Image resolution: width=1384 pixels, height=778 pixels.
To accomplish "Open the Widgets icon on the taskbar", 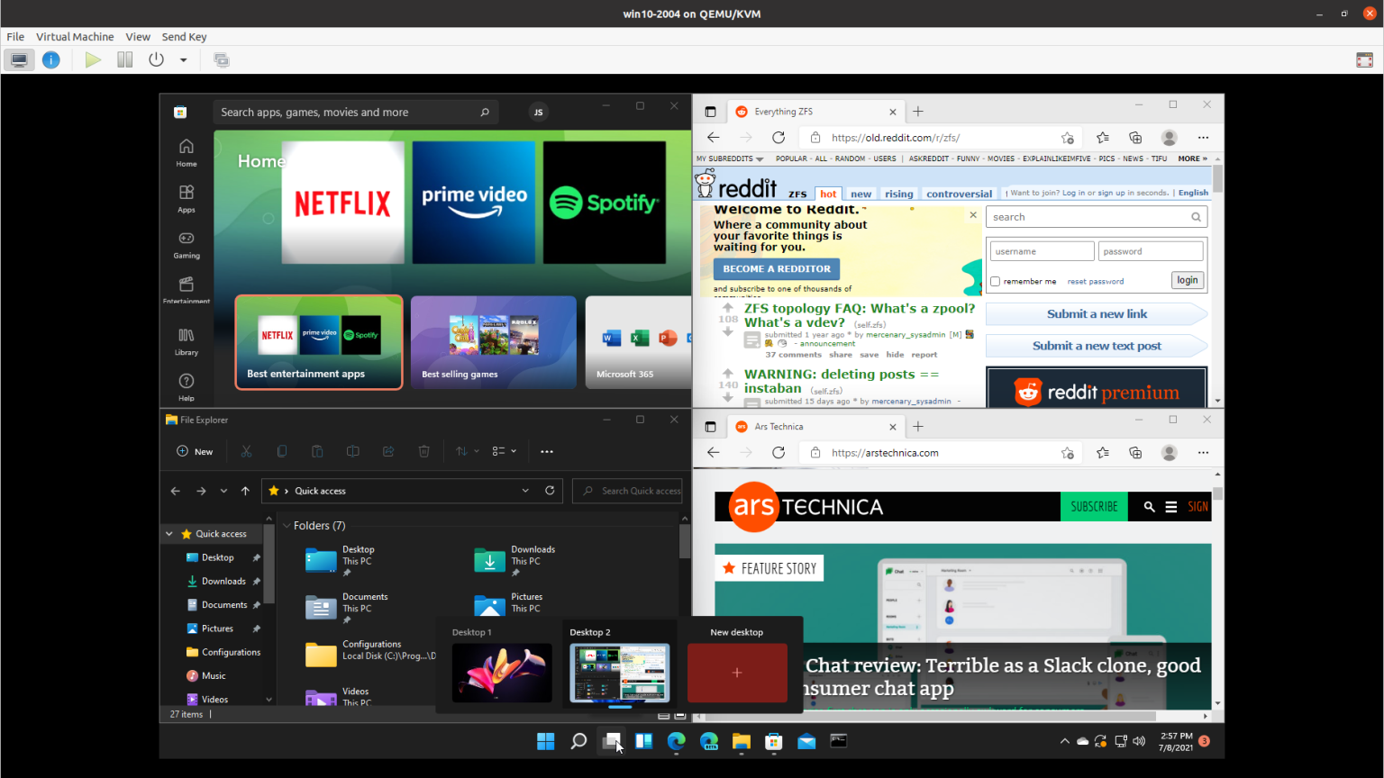I will pos(642,740).
